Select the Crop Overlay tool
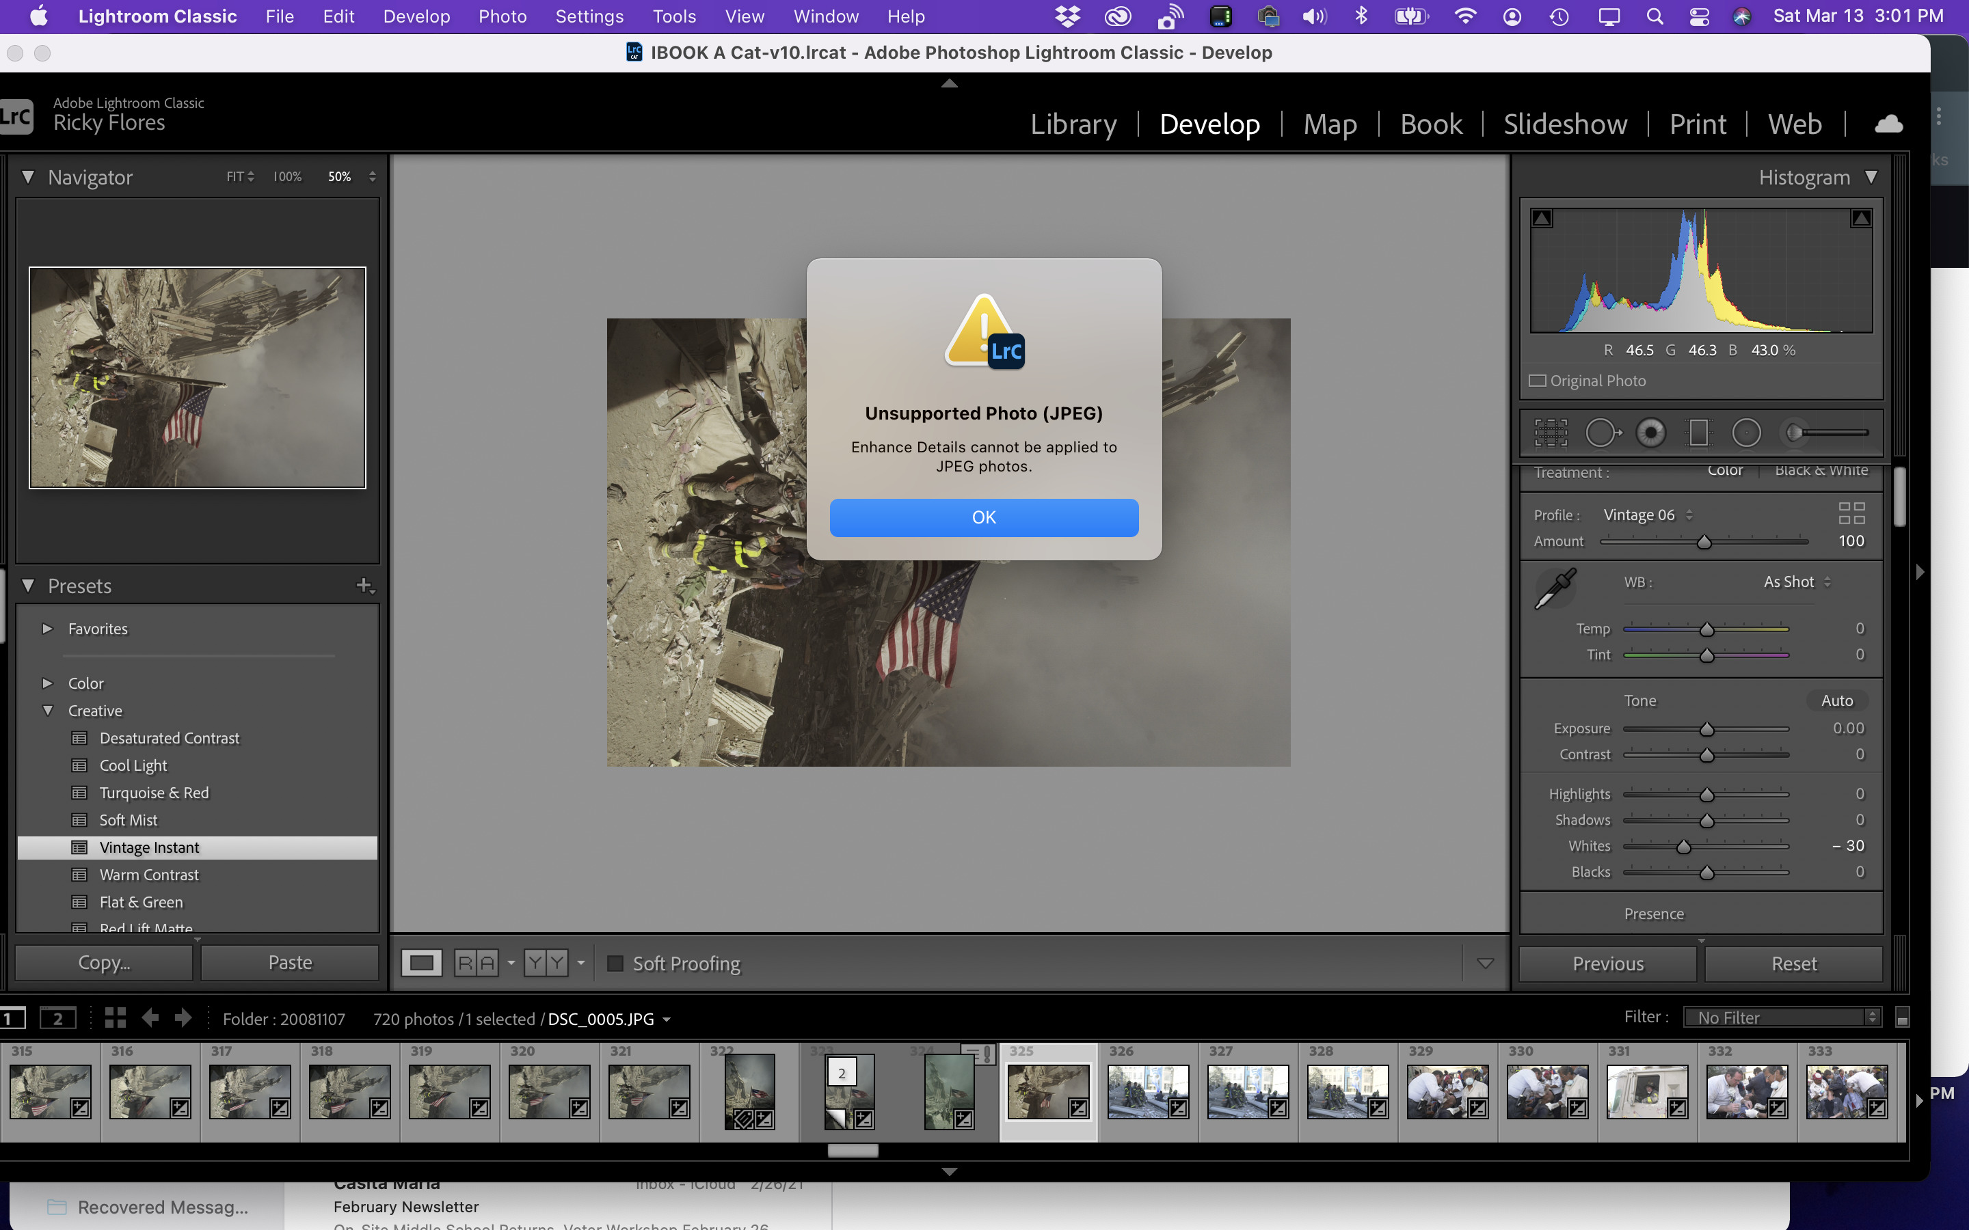 coord(1551,433)
